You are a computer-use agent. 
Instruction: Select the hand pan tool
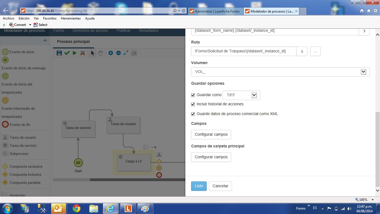(x=100, y=53)
